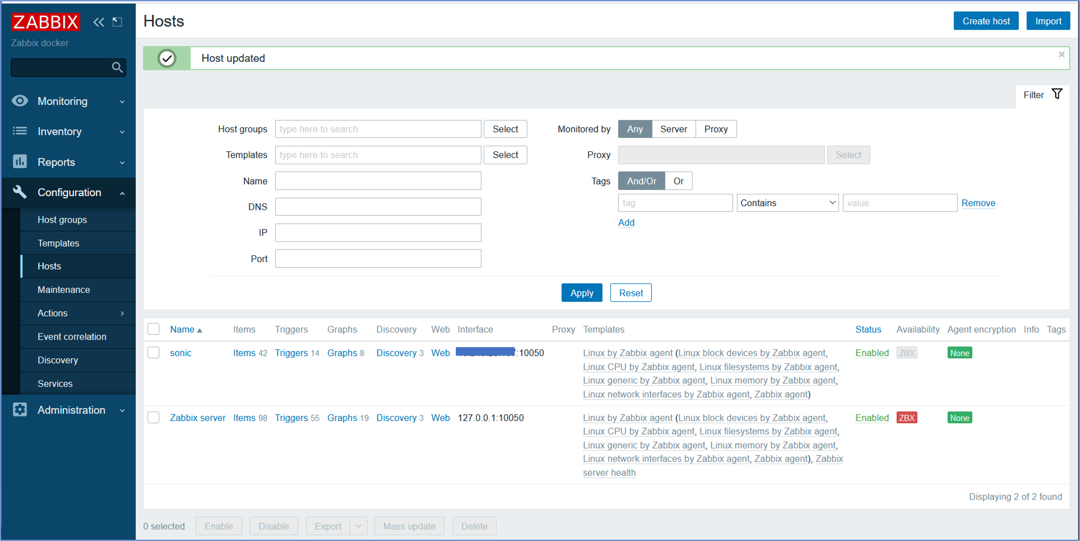The image size is (1080, 541).
Task: Click the Administration gear icon
Action: pos(20,410)
